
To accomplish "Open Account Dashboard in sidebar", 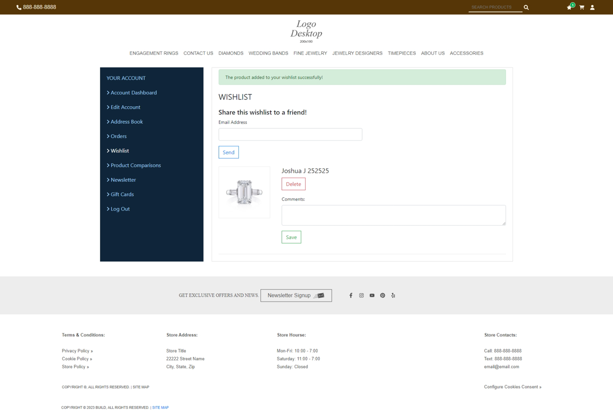I will 134,93.
